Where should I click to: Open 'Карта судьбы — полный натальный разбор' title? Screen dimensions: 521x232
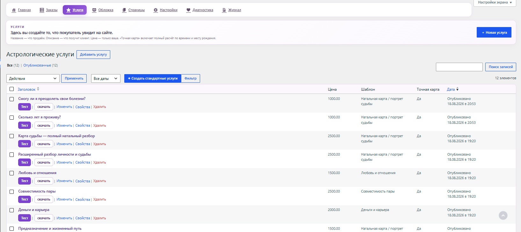pos(56,136)
